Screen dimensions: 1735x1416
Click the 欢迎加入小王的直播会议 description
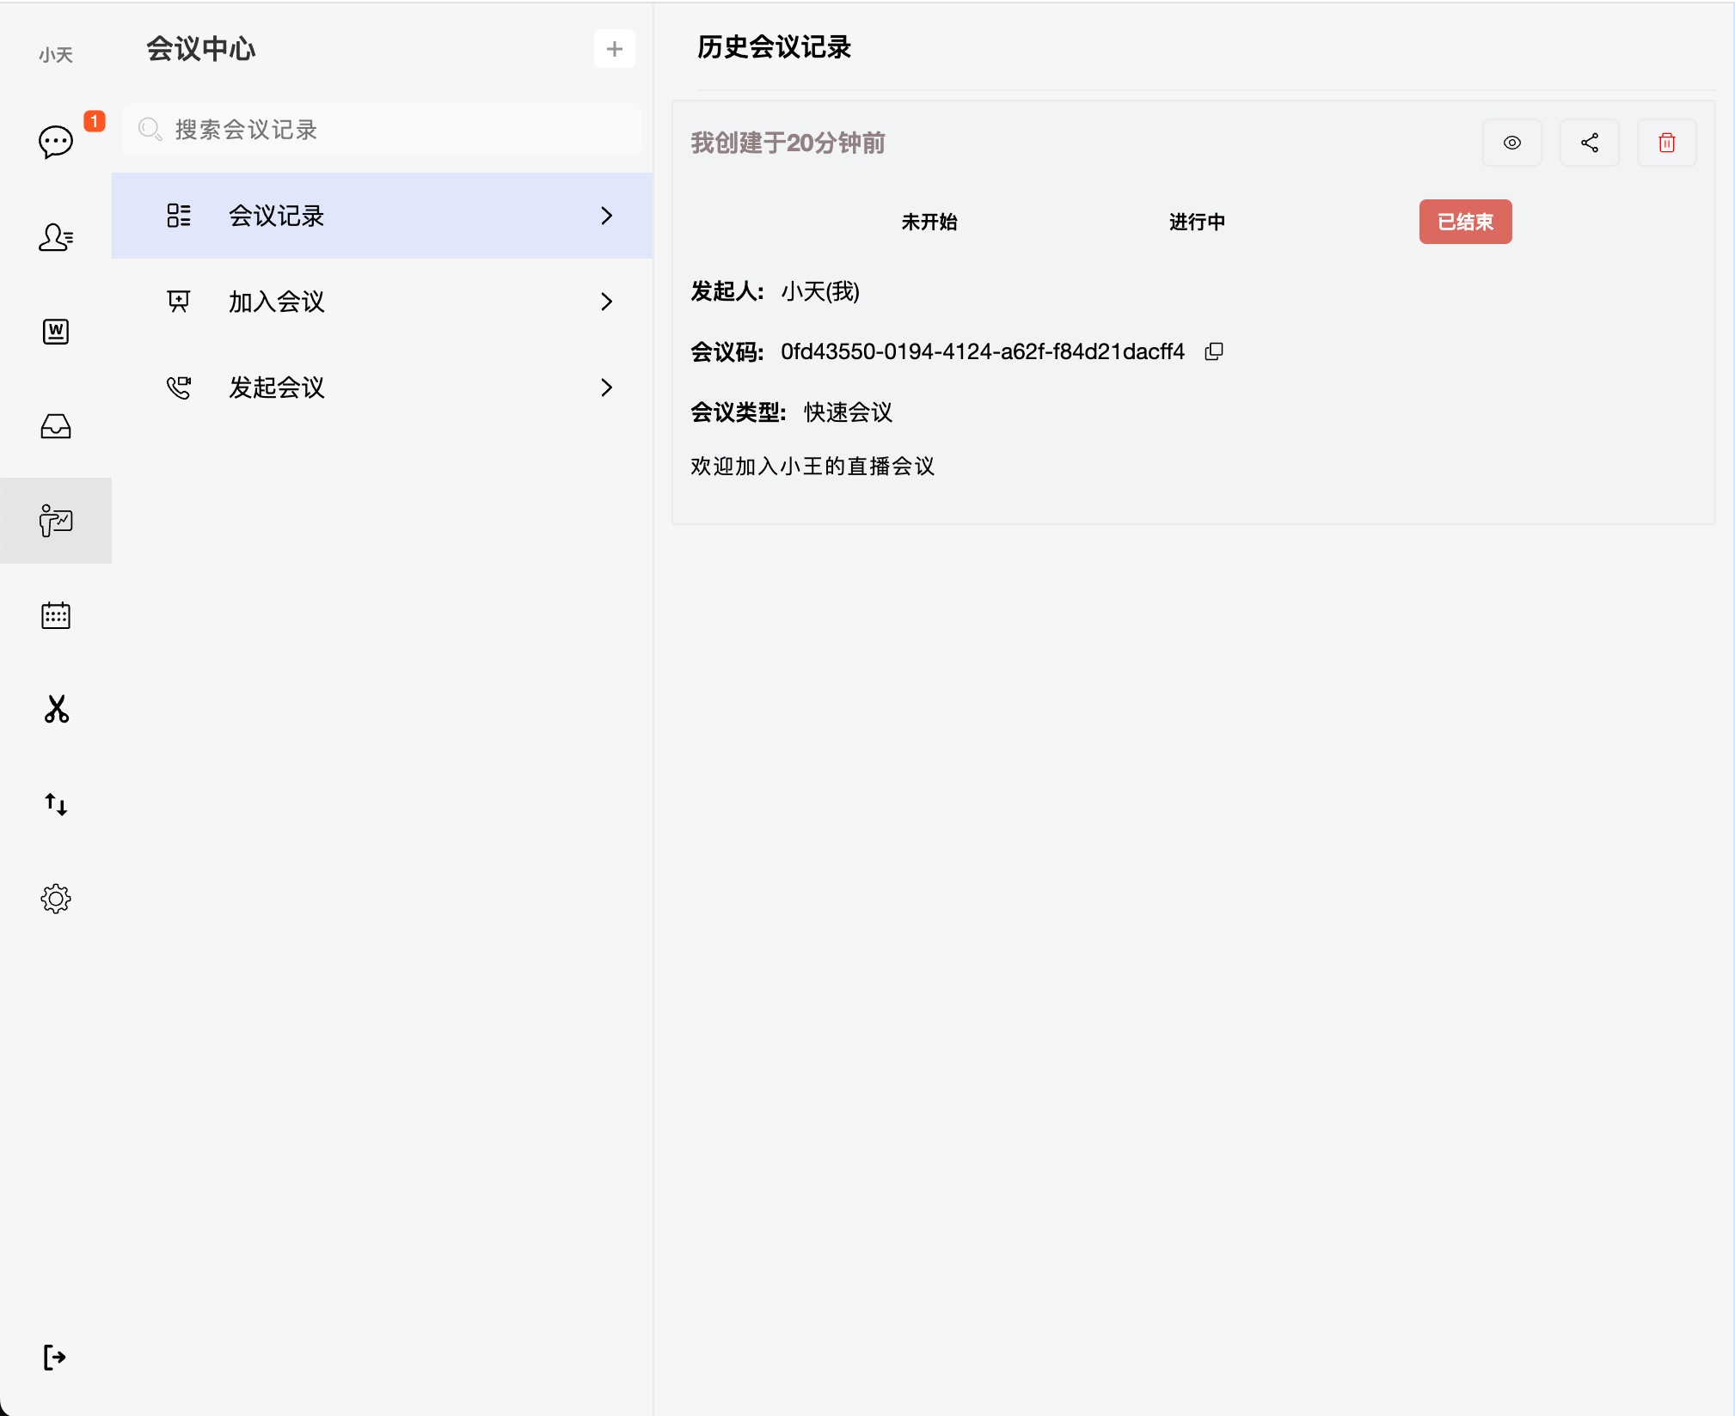tap(812, 466)
